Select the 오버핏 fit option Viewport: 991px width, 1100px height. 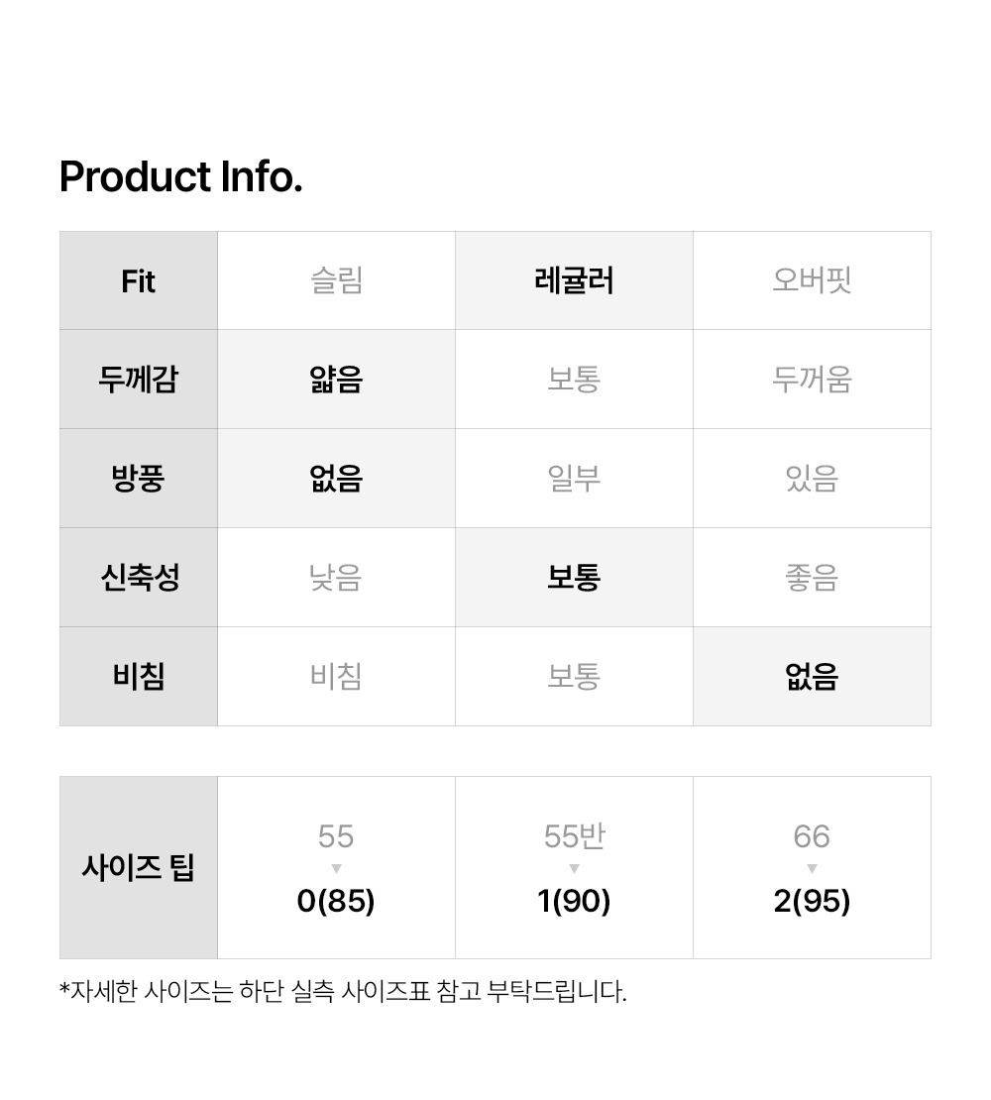tap(812, 280)
